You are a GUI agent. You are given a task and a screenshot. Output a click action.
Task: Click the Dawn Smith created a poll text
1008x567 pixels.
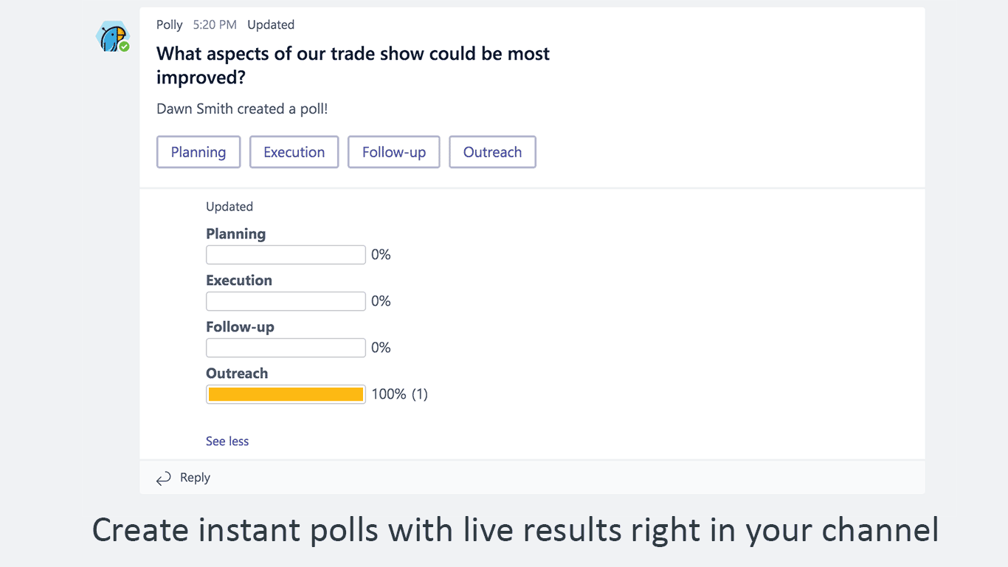click(242, 109)
